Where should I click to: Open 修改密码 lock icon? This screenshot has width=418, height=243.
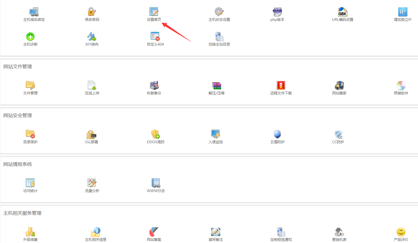click(x=92, y=12)
